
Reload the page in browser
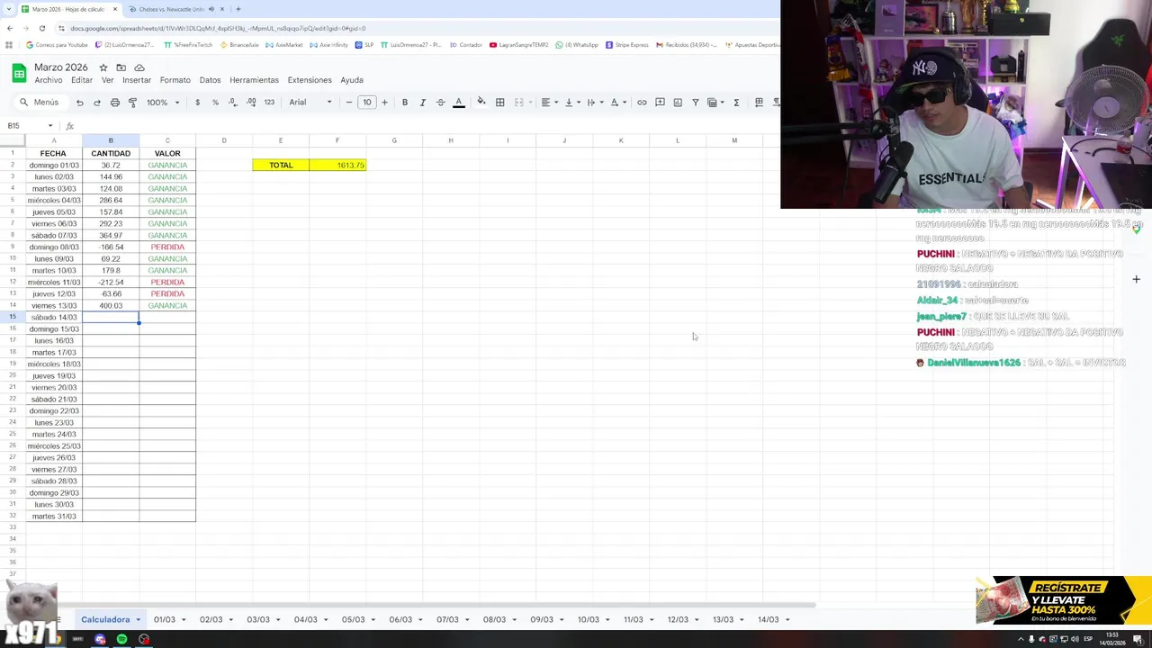point(41,28)
